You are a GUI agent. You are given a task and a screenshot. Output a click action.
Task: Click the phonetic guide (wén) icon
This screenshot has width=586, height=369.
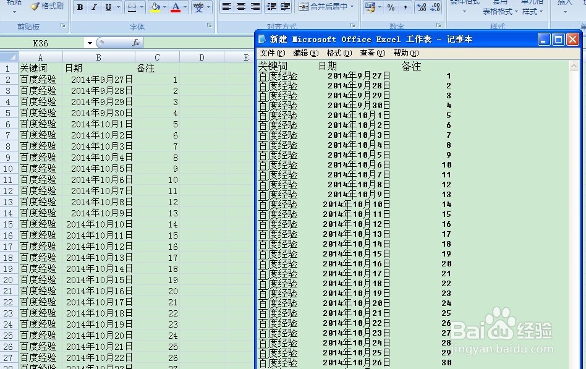(x=198, y=7)
